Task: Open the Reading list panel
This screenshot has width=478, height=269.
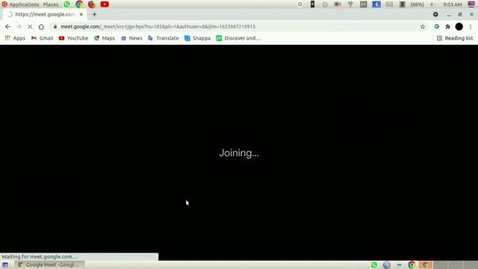Action: (455, 38)
